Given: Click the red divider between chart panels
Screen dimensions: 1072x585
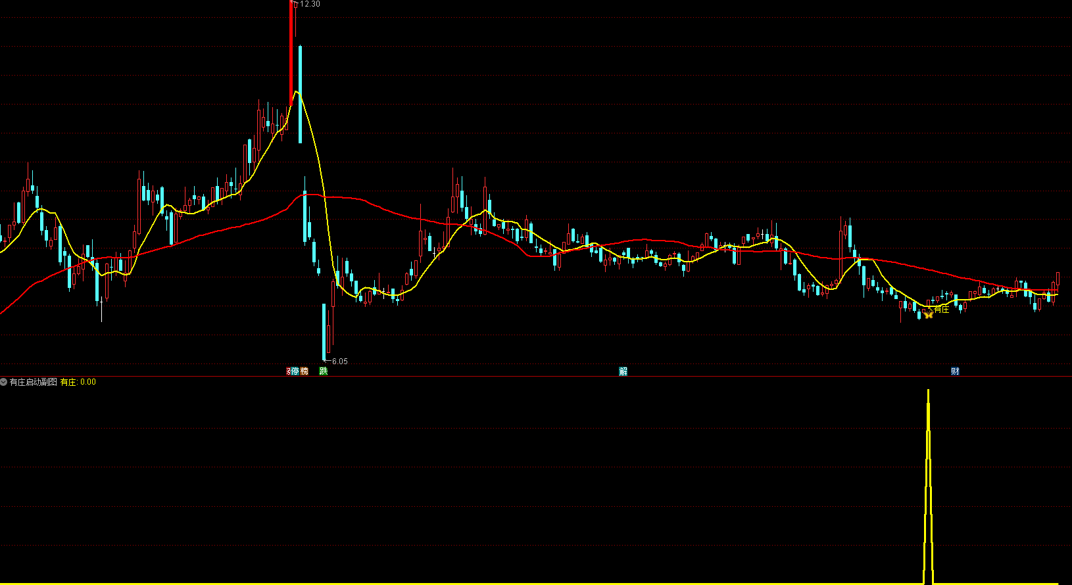Looking at the screenshot, I should (x=536, y=377).
